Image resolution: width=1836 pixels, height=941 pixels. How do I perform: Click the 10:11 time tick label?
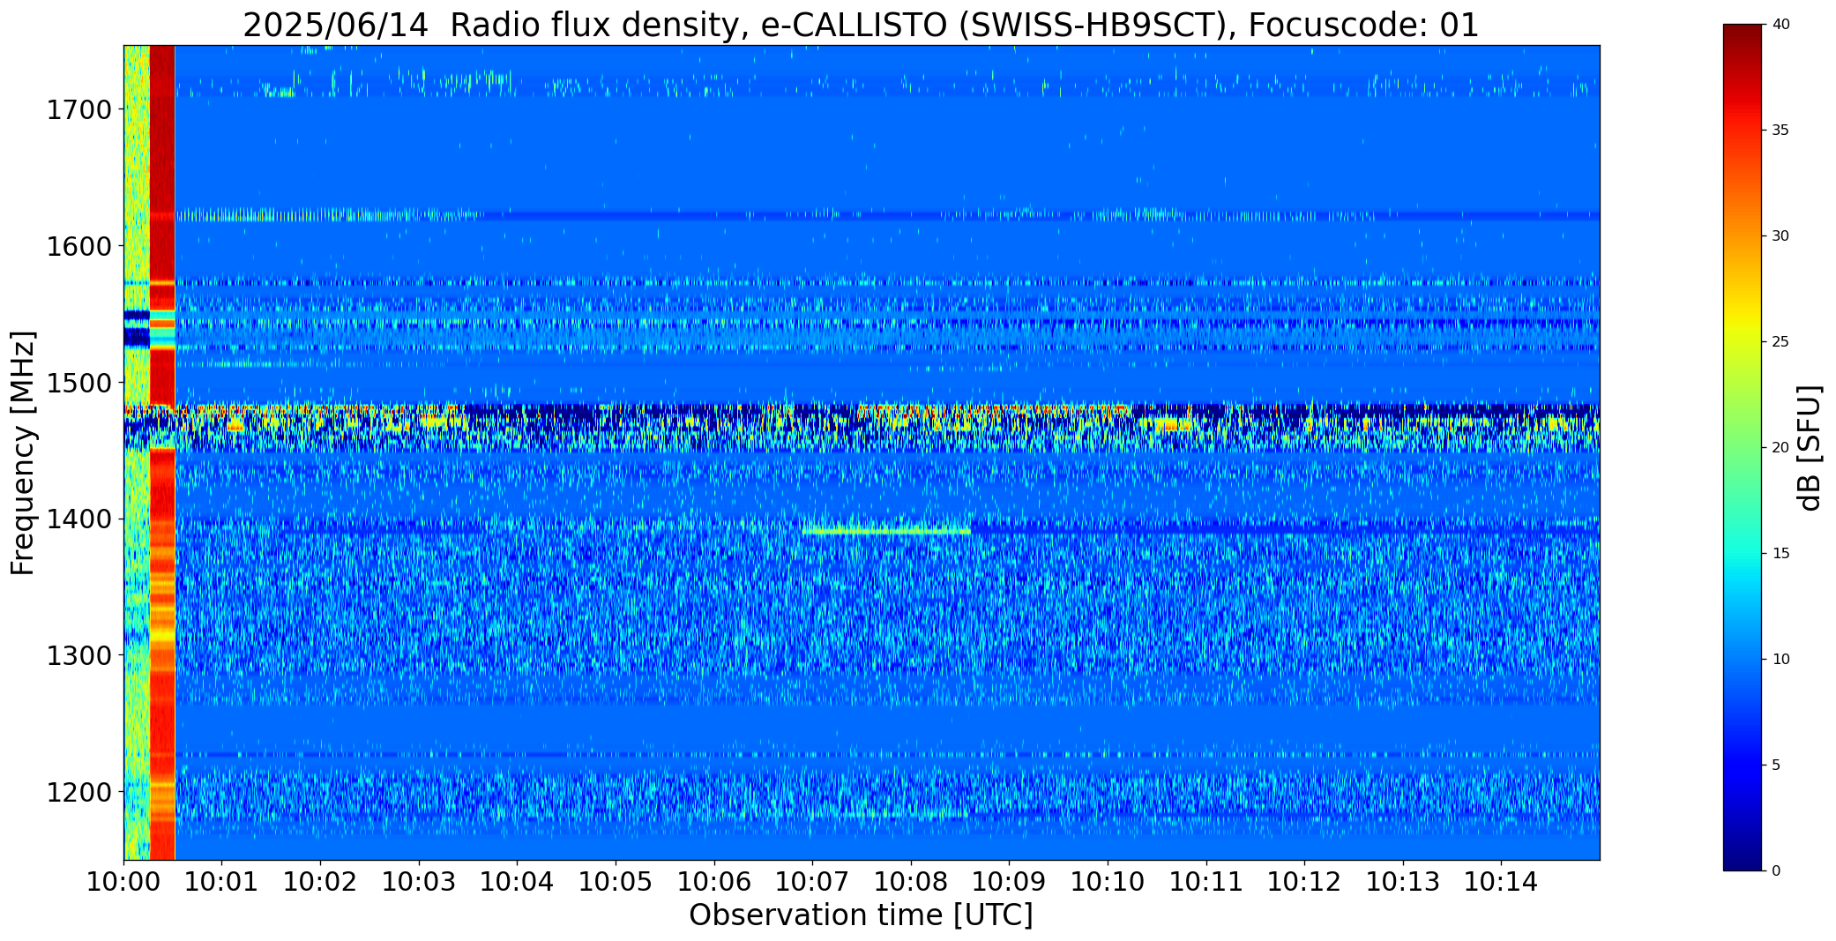[x=1206, y=882]
